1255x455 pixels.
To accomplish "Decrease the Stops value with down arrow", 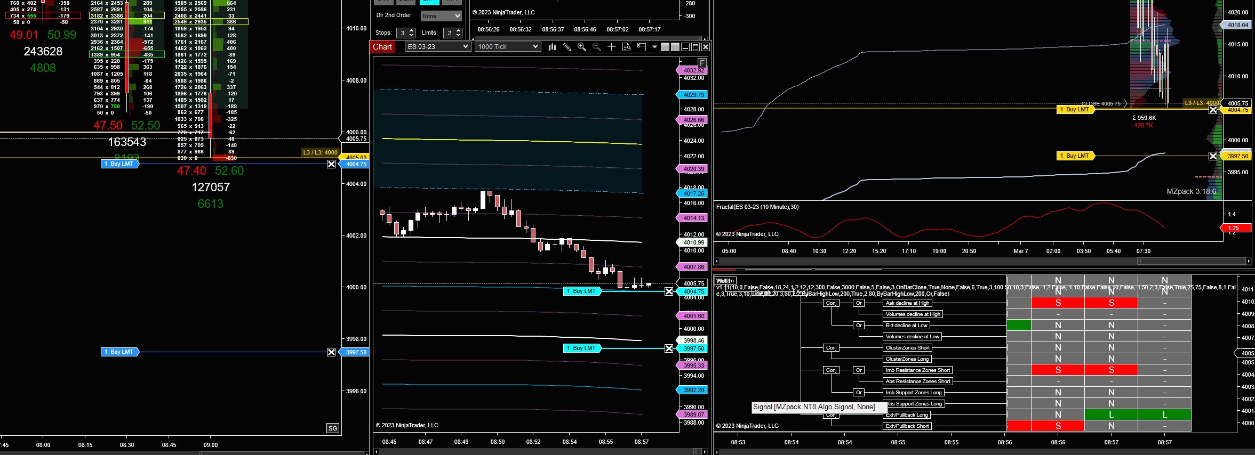I will [x=411, y=36].
